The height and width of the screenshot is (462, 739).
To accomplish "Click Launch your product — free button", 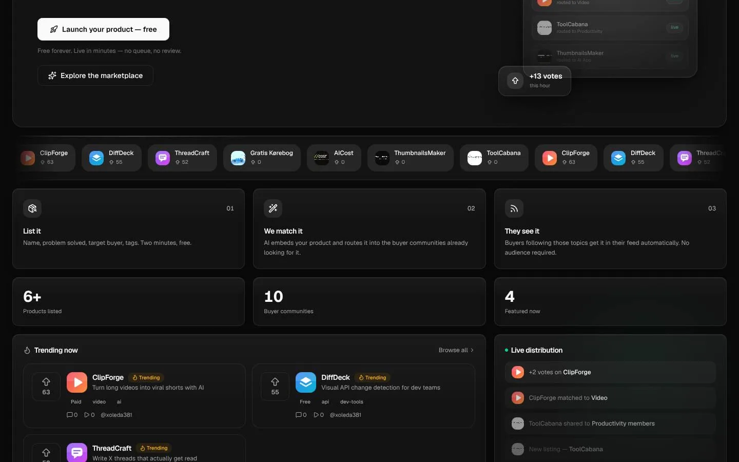I will point(103,29).
